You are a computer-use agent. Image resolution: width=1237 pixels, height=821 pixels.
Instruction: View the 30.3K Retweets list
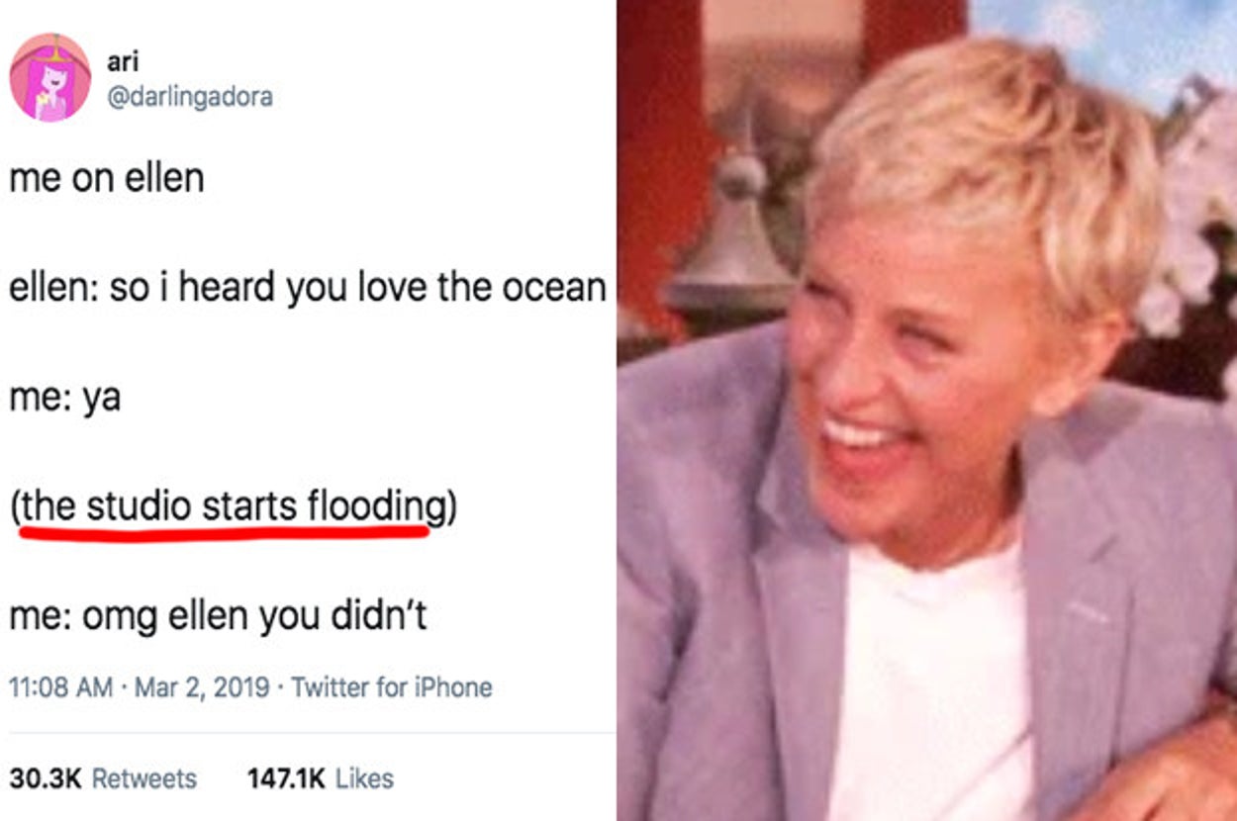103,778
